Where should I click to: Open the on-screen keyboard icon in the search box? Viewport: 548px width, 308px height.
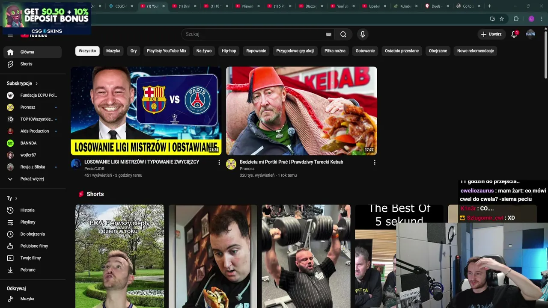coord(328,34)
